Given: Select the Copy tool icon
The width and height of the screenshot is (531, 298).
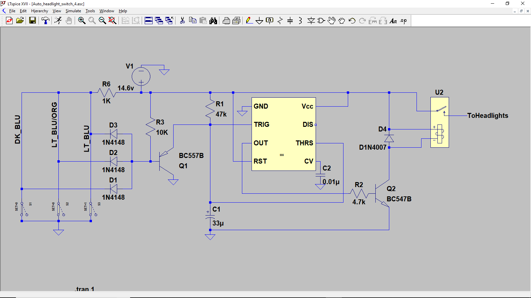Looking at the screenshot, I should coord(192,21).
